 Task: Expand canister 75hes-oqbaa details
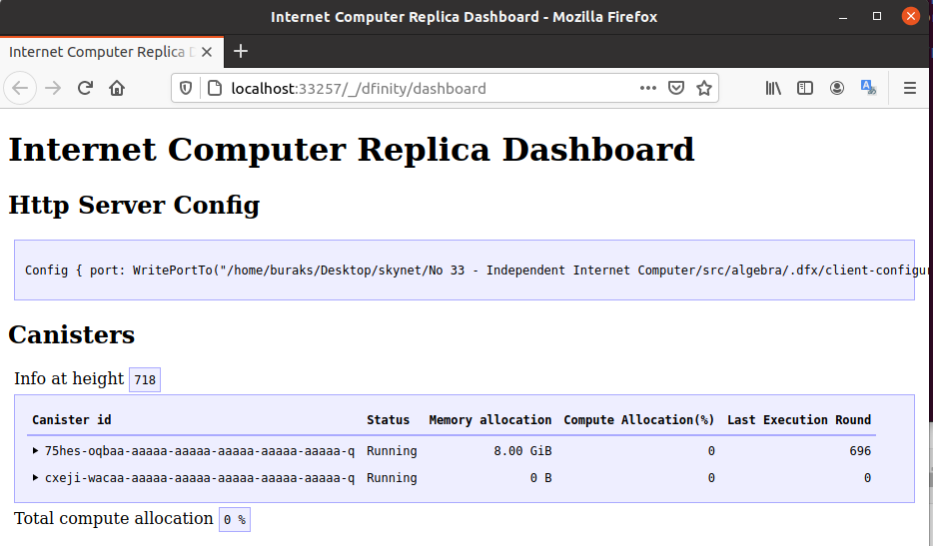coord(35,451)
